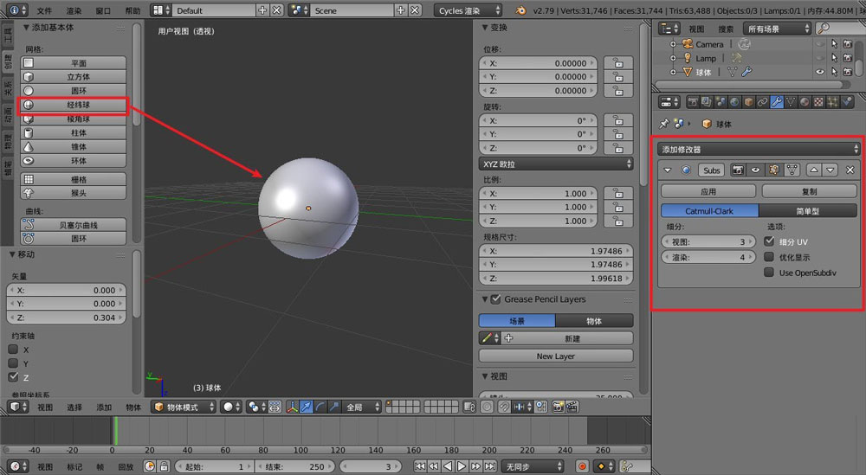Open the Physics properties tab icon
The height and width of the screenshot is (475, 866).
coord(847,102)
